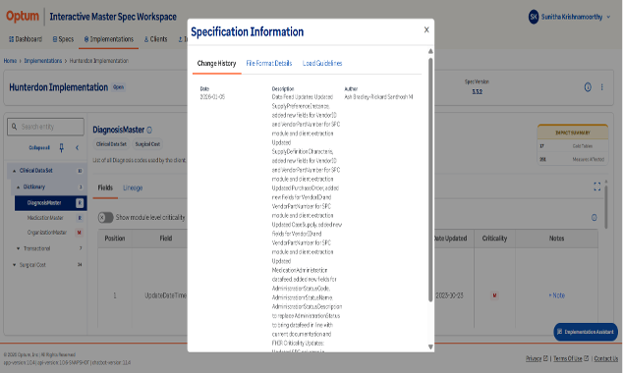Select DiagnosisMaster in the tree
The image size is (623, 373).
coord(50,203)
